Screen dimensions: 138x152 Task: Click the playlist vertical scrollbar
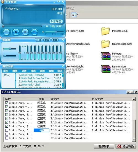63,81
